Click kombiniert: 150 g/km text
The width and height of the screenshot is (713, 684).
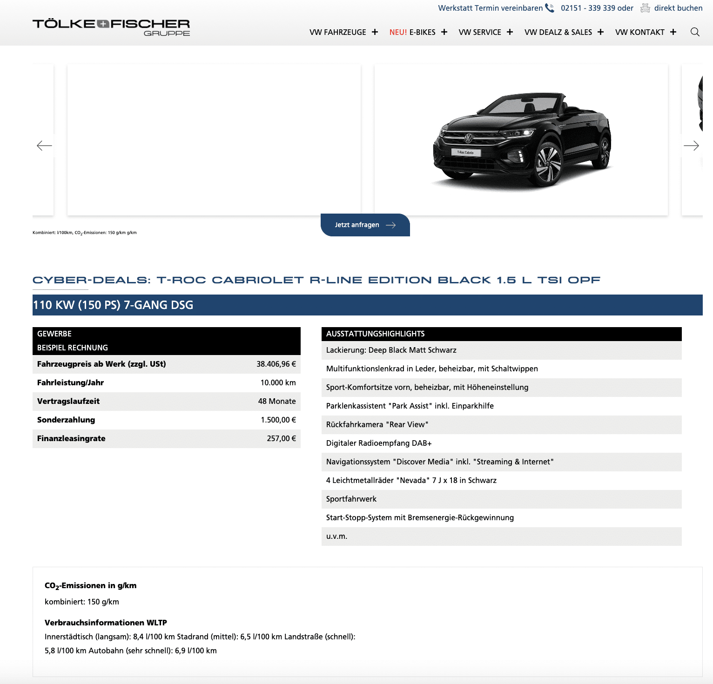(82, 602)
